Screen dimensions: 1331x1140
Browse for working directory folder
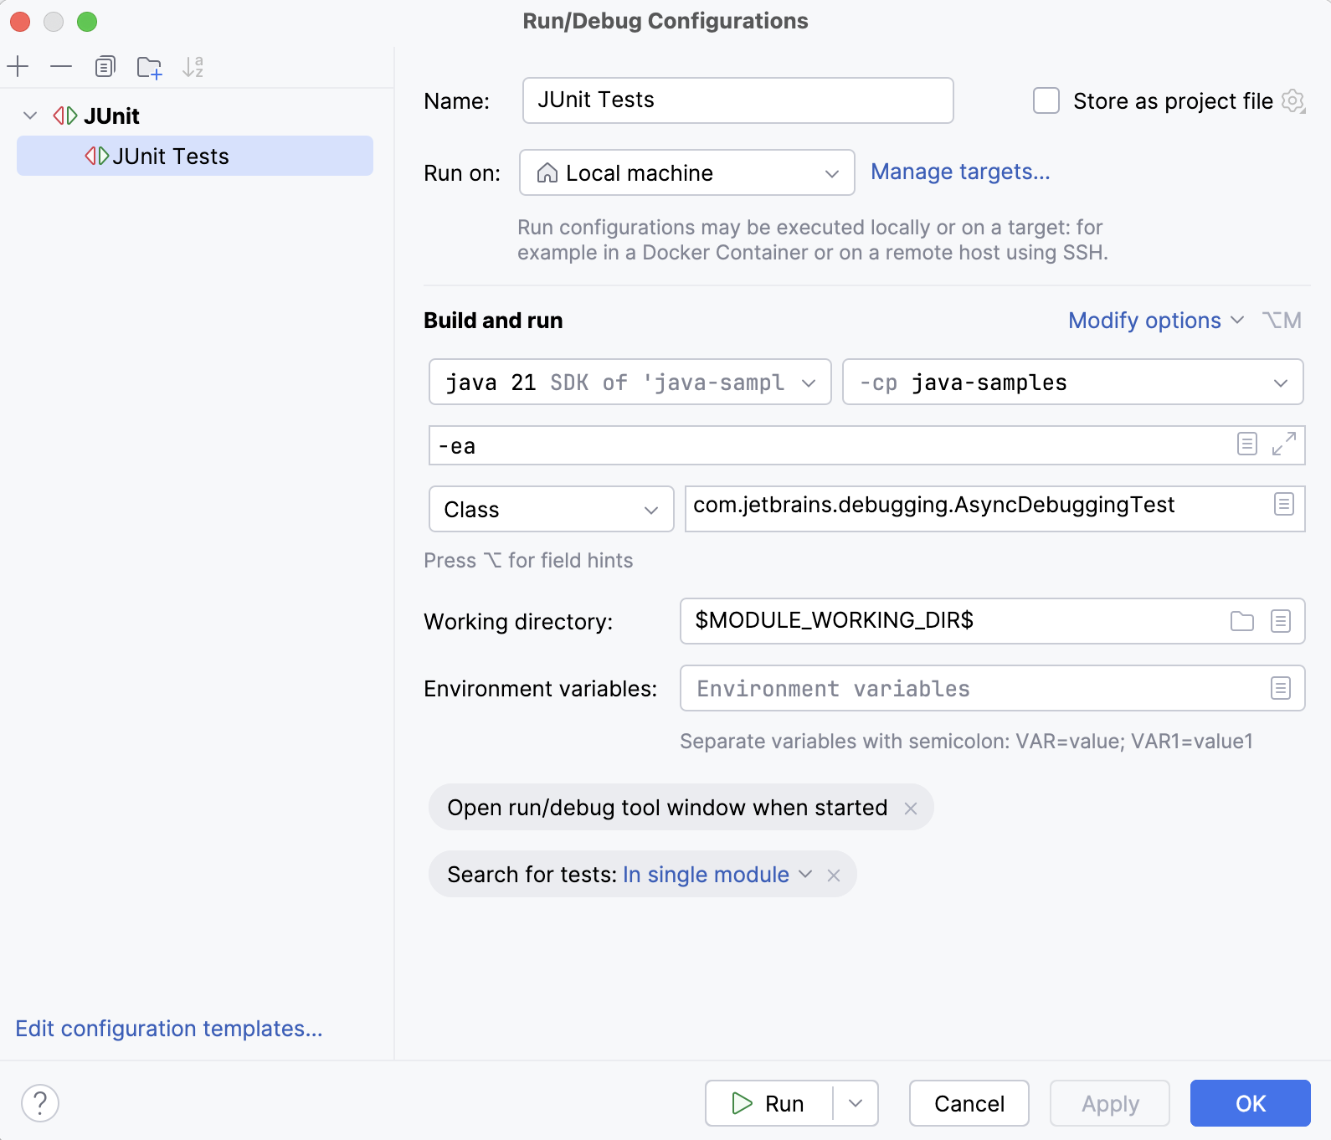pyautogui.click(x=1241, y=621)
